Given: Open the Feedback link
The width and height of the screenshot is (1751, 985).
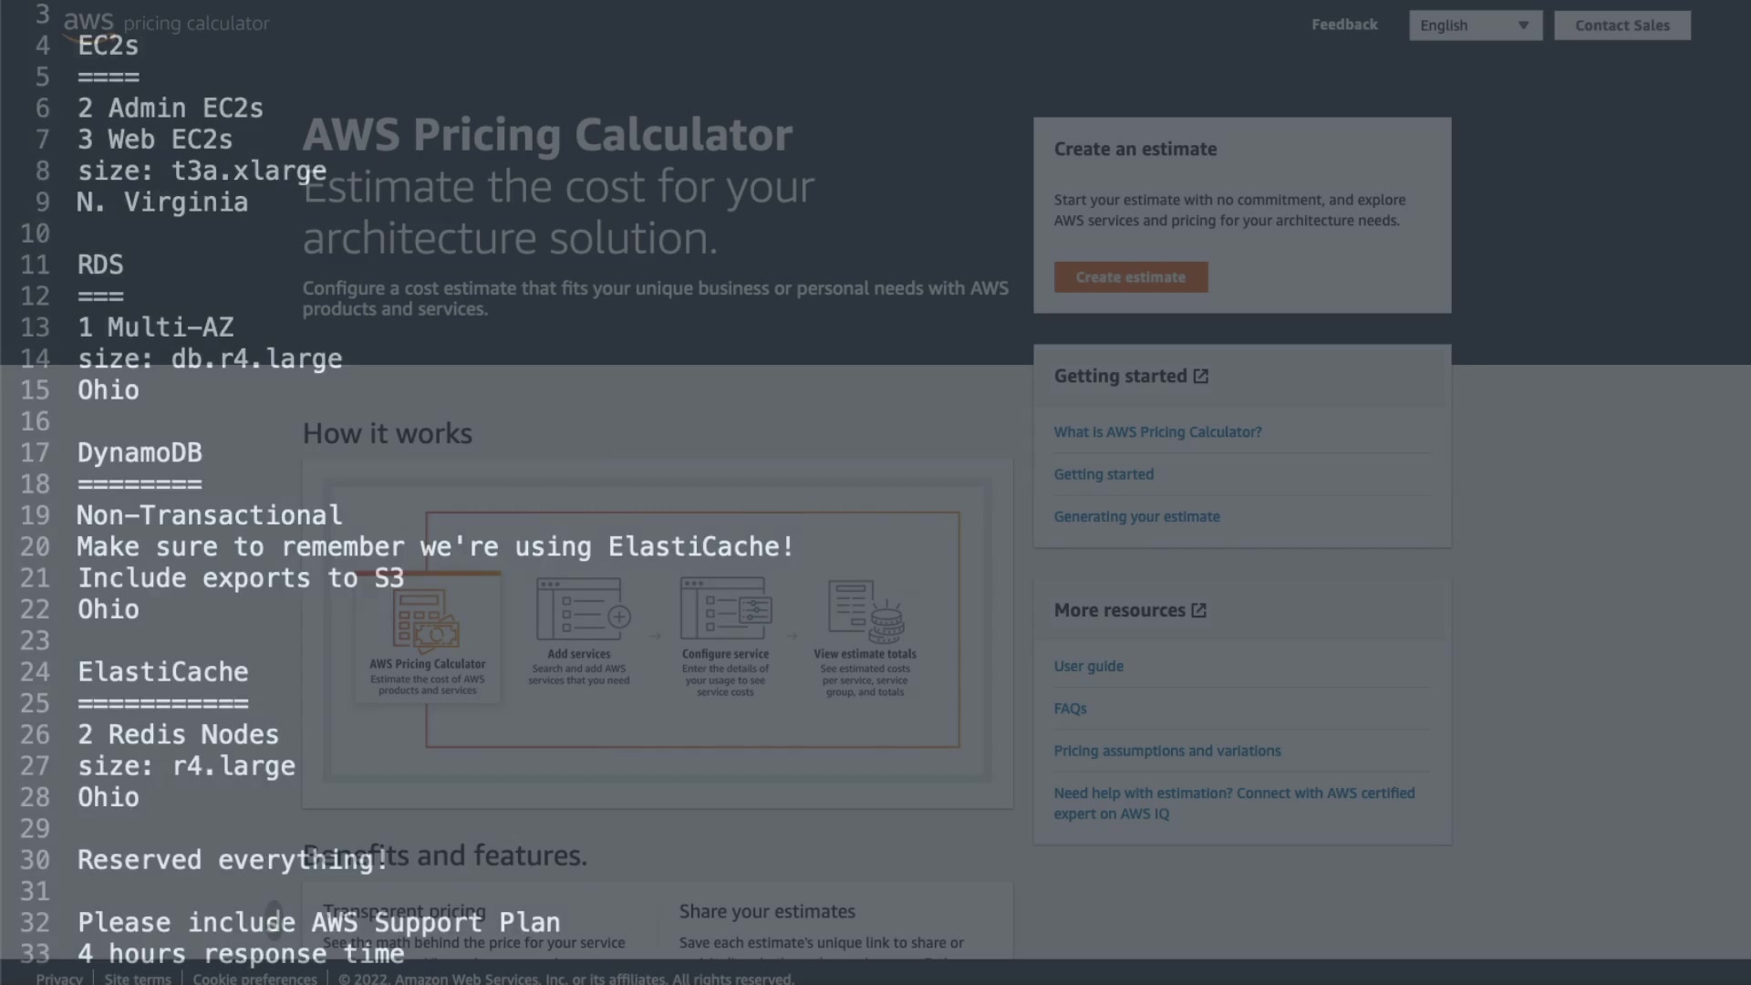Looking at the screenshot, I should [x=1344, y=25].
